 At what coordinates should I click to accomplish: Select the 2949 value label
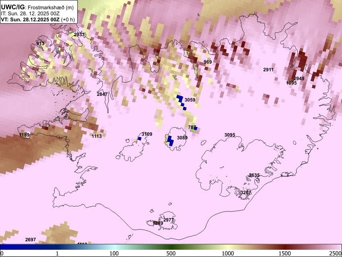click(x=299, y=79)
